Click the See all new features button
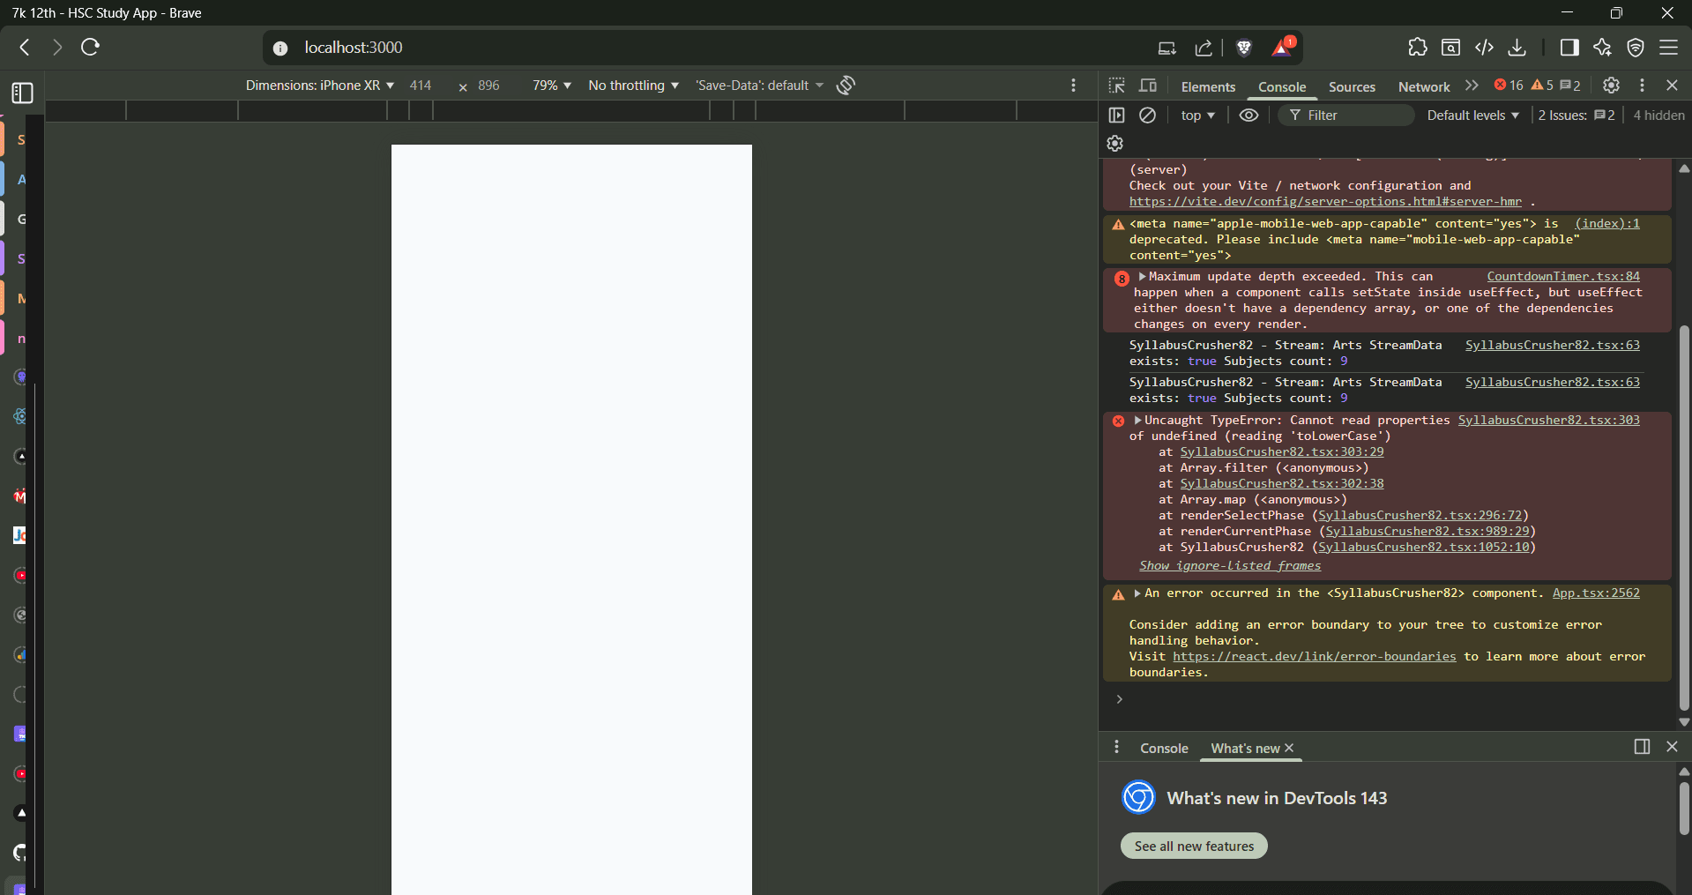 [x=1194, y=846]
